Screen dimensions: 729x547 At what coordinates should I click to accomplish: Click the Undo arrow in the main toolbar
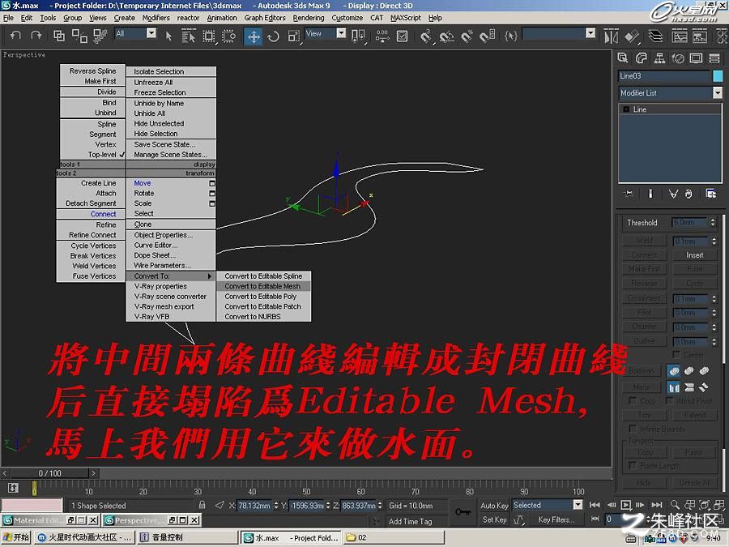pyautogui.click(x=15, y=36)
